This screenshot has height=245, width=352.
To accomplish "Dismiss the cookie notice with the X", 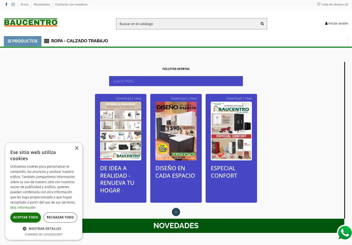I will [x=77, y=148].
